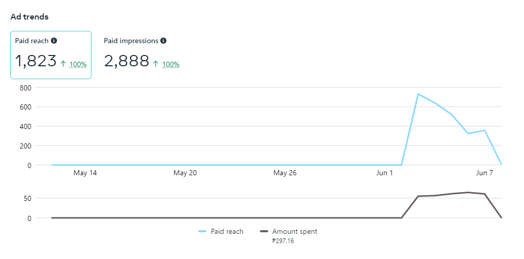Viewport: 524px width, 259px height.
Task: Click the May 26 date label
Action: point(285,173)
